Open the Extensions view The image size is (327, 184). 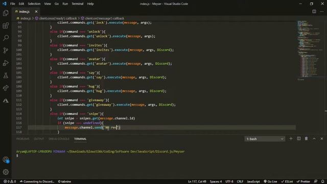6,26
